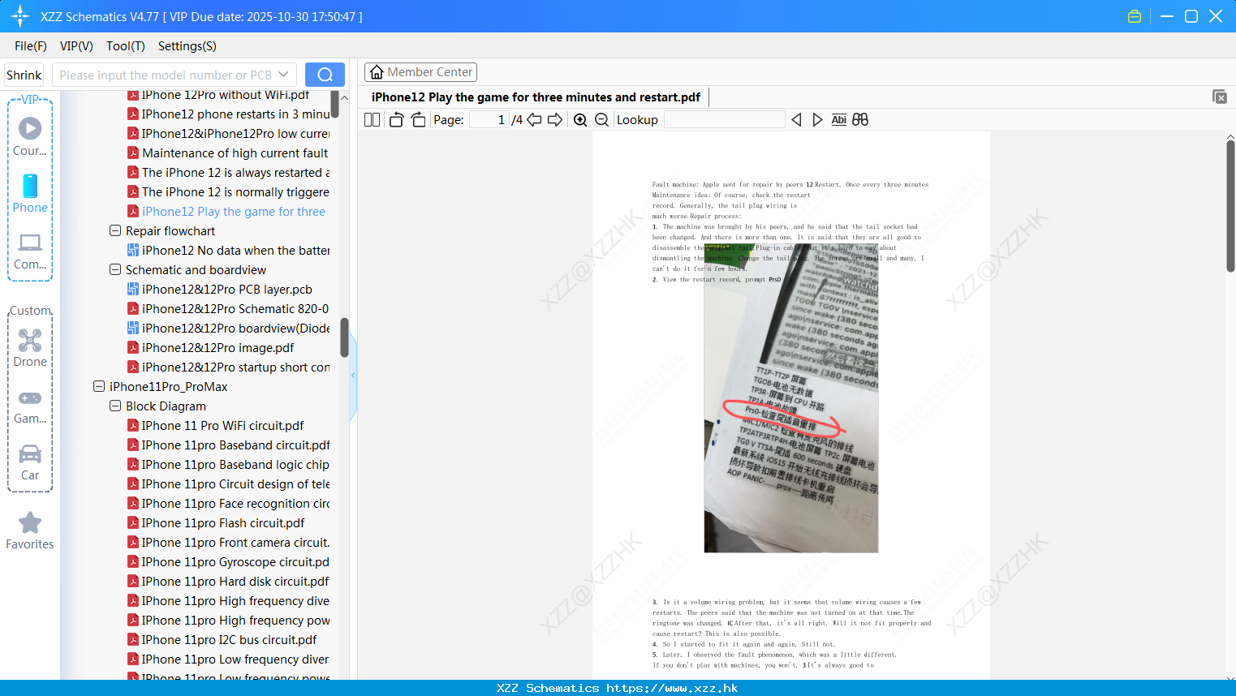Click the PDF viewer vertical scrollbar thumb

(x=1230, y=207)
